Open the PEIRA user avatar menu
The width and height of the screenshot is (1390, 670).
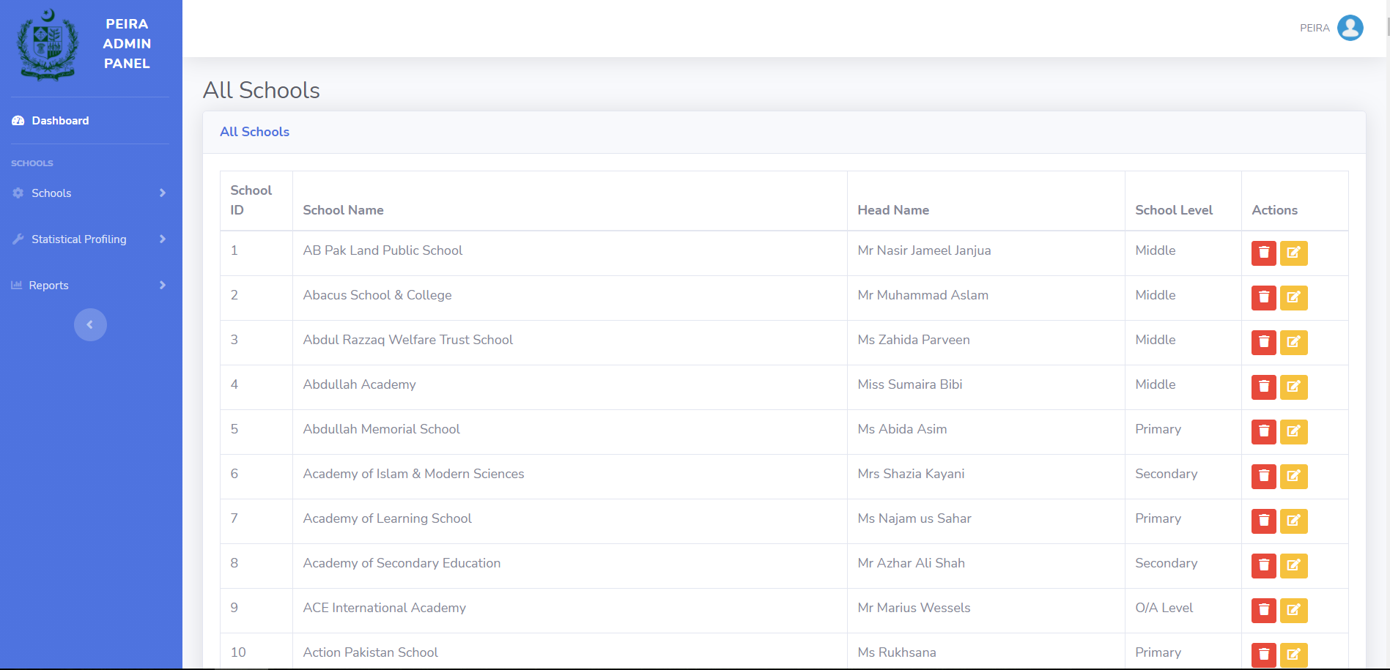[1350, 28]
